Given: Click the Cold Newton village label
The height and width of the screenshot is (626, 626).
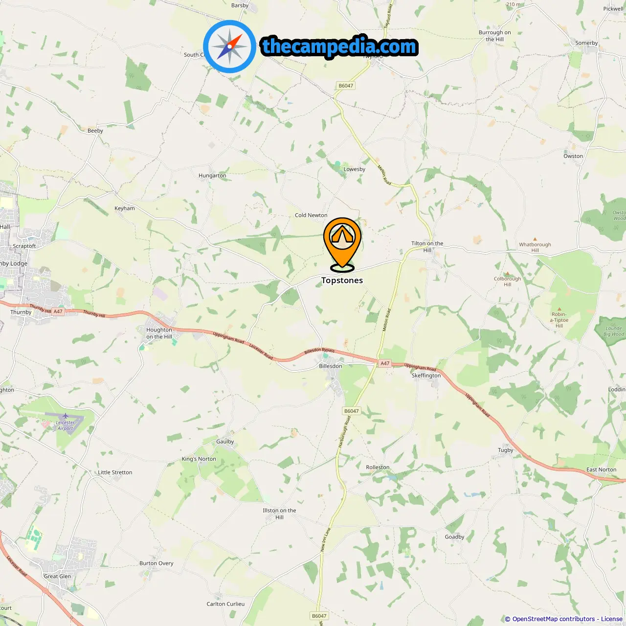Looking at the screenshot, I should (311, 215).
